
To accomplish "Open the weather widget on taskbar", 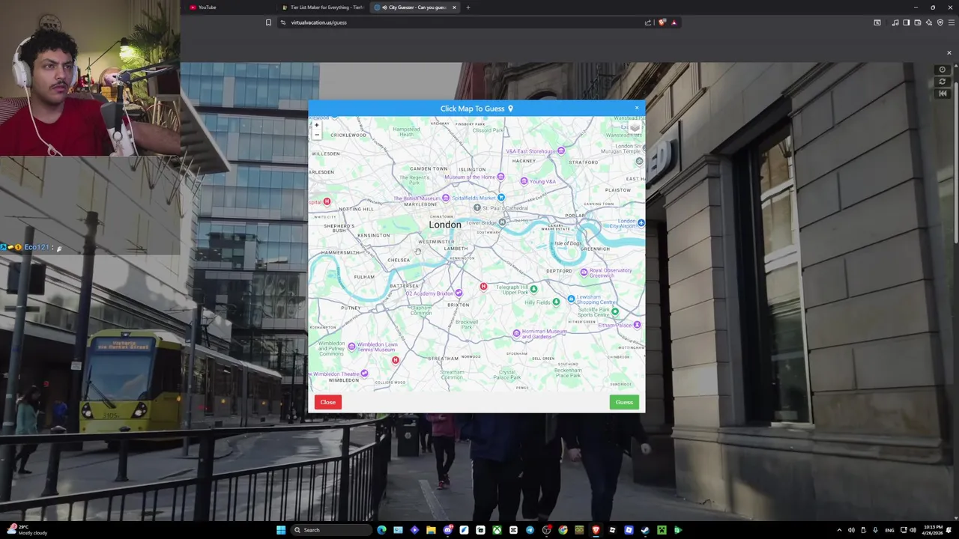I will tap(26, 530).
